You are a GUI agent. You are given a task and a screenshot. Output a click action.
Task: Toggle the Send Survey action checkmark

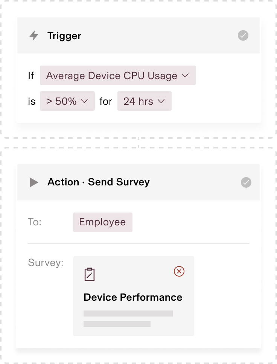click(x=246, y=182)
